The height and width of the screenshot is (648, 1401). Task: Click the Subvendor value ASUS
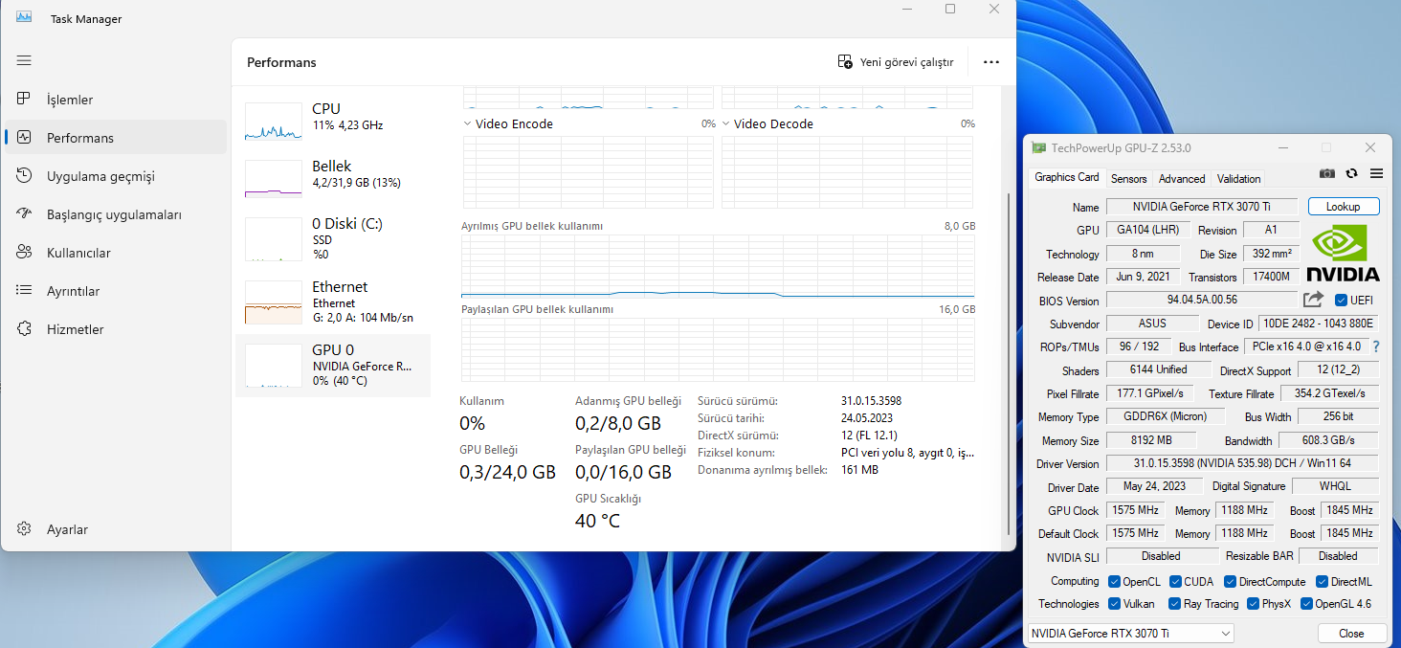click(1152, 324)
